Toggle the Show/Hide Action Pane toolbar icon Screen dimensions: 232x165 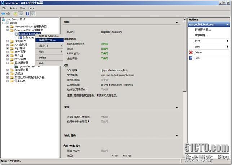[33, 14]
